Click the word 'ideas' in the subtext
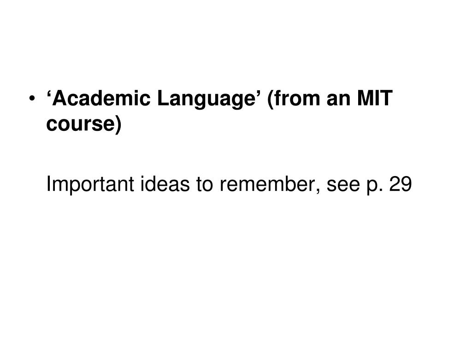The width and height of the screenshot is (472, 354). (165, 183)
